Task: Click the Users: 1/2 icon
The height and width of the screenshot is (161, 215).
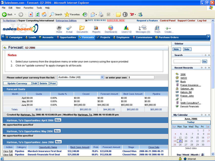Action: (x=126, y=28)
